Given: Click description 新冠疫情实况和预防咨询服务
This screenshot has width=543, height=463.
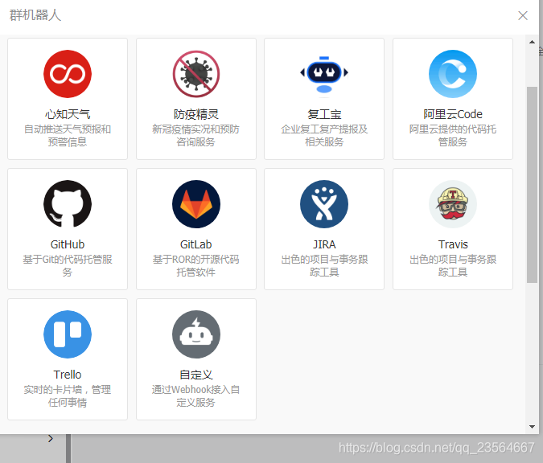Looking at the screenshot, I should tap(196, 135).
